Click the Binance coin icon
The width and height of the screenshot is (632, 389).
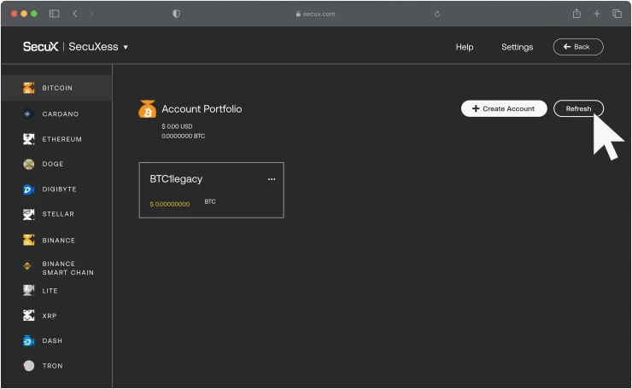[29, 240]
